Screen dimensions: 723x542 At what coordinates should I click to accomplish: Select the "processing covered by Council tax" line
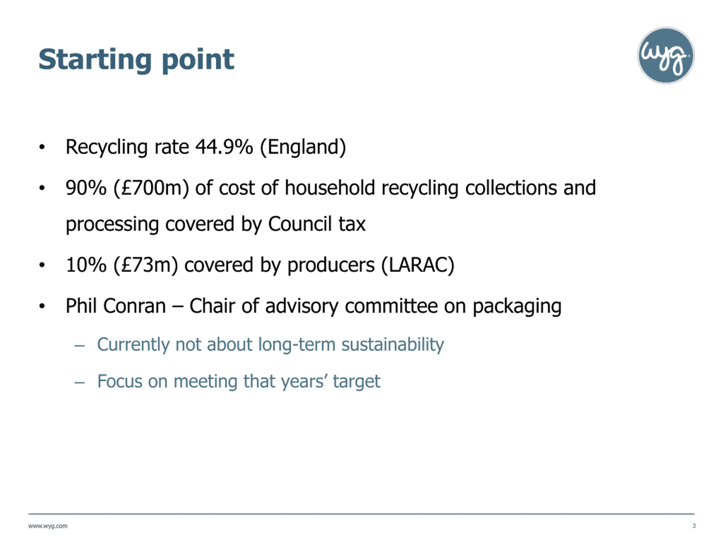point(215,224)
